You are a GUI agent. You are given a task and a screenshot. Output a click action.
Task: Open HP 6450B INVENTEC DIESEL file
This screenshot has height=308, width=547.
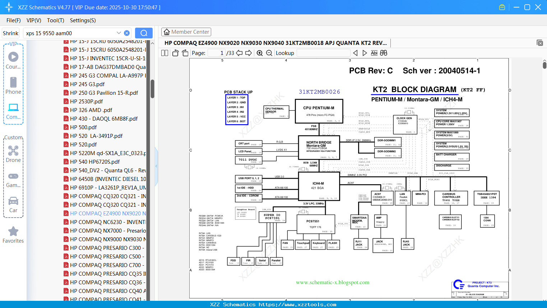coord(105,179)
